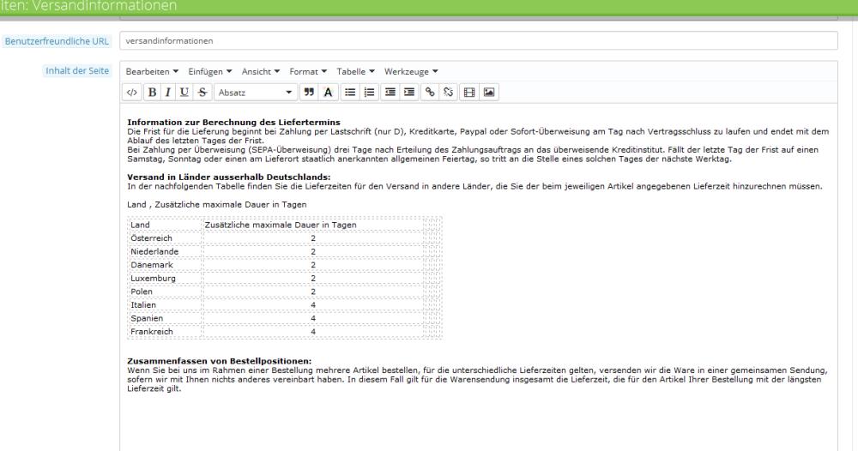Insert a bulleted list

coord(350,93)
